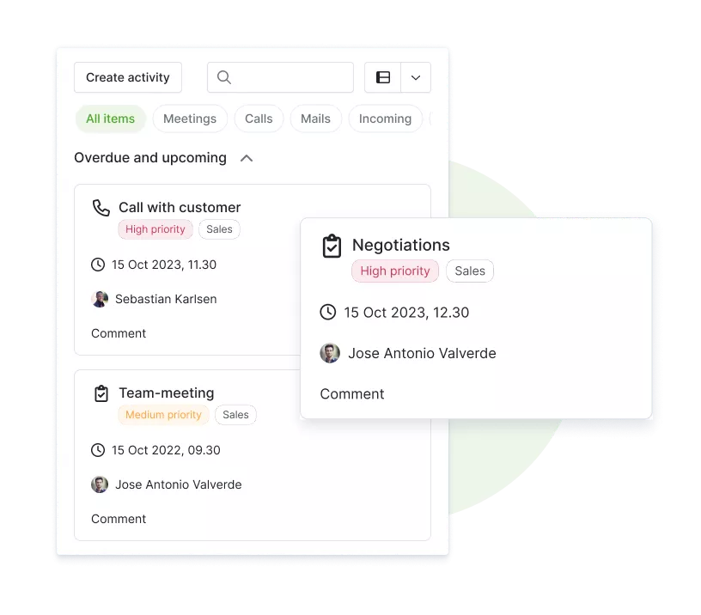Screen dimensions: 701x615
Task: Click the clipboard icon on Negotiations card
Action: (x=332, y=246)
